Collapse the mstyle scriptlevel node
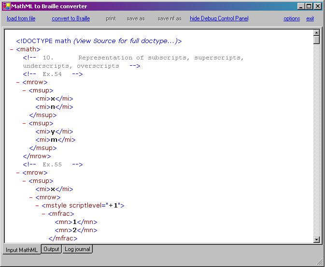Screen dimensions: 325x267 tap(37, 206)
